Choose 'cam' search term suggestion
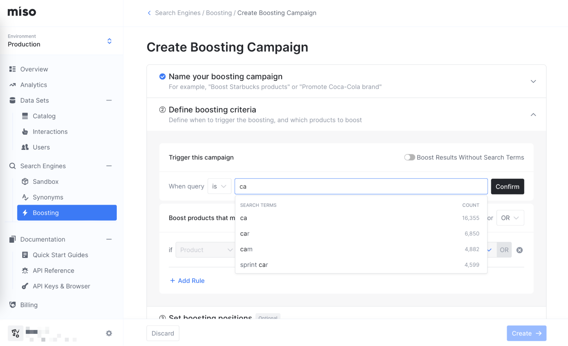The width and height of the screenshot is (568, 346). [x=246, y=249]
